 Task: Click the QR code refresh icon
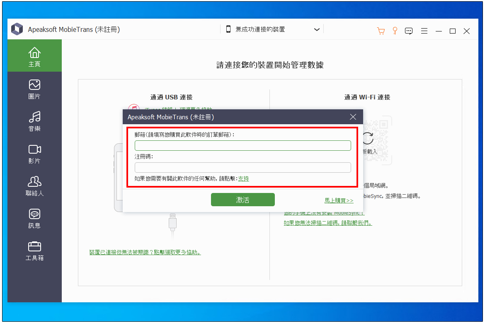(x=368, y=138)
